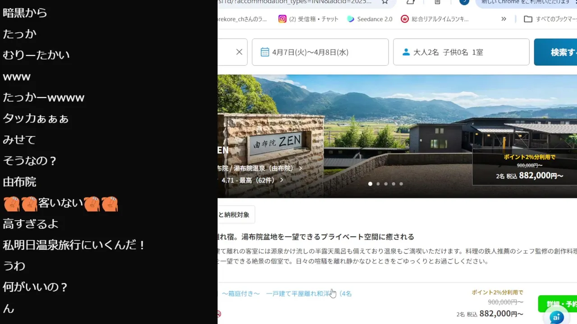577x324 pixels.
Task: Click the chat comment 私明日温泉旅行にいくんだ！
Action: click(x=74, y=245)
